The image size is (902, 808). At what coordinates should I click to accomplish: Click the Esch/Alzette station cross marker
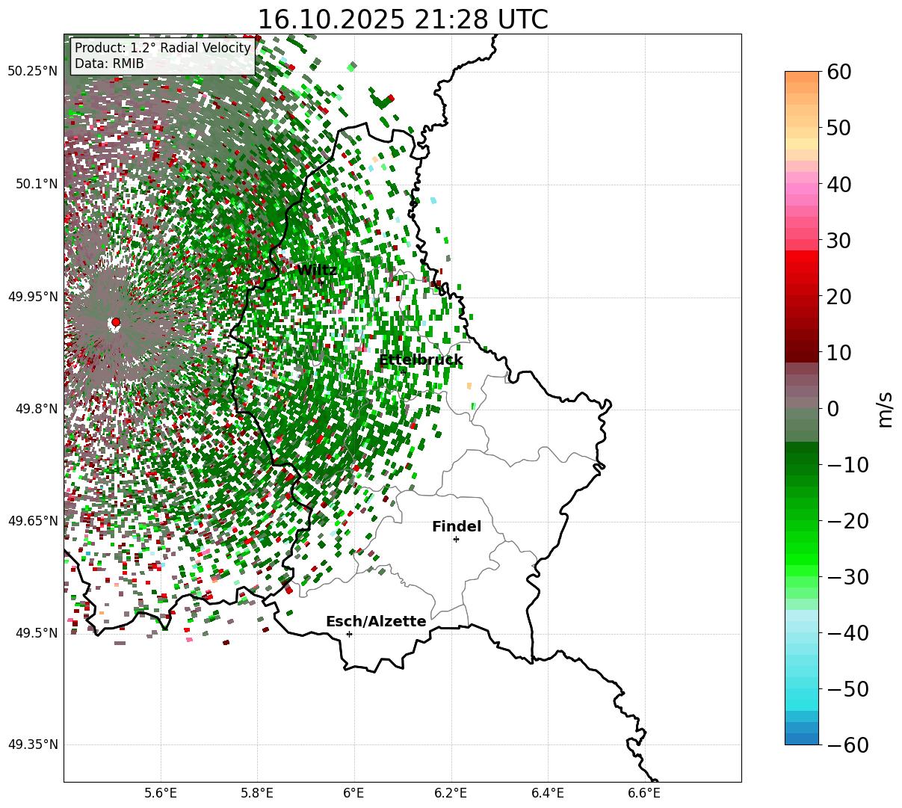point(349,634)
